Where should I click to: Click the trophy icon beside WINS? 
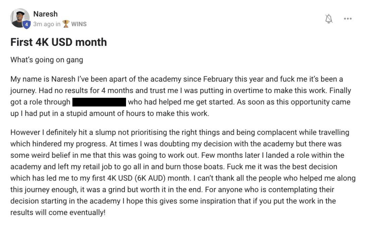click(66, 24)
